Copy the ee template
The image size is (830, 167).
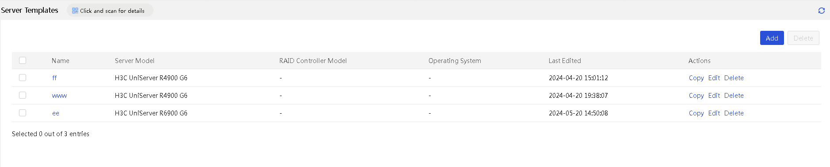(696, 113)
